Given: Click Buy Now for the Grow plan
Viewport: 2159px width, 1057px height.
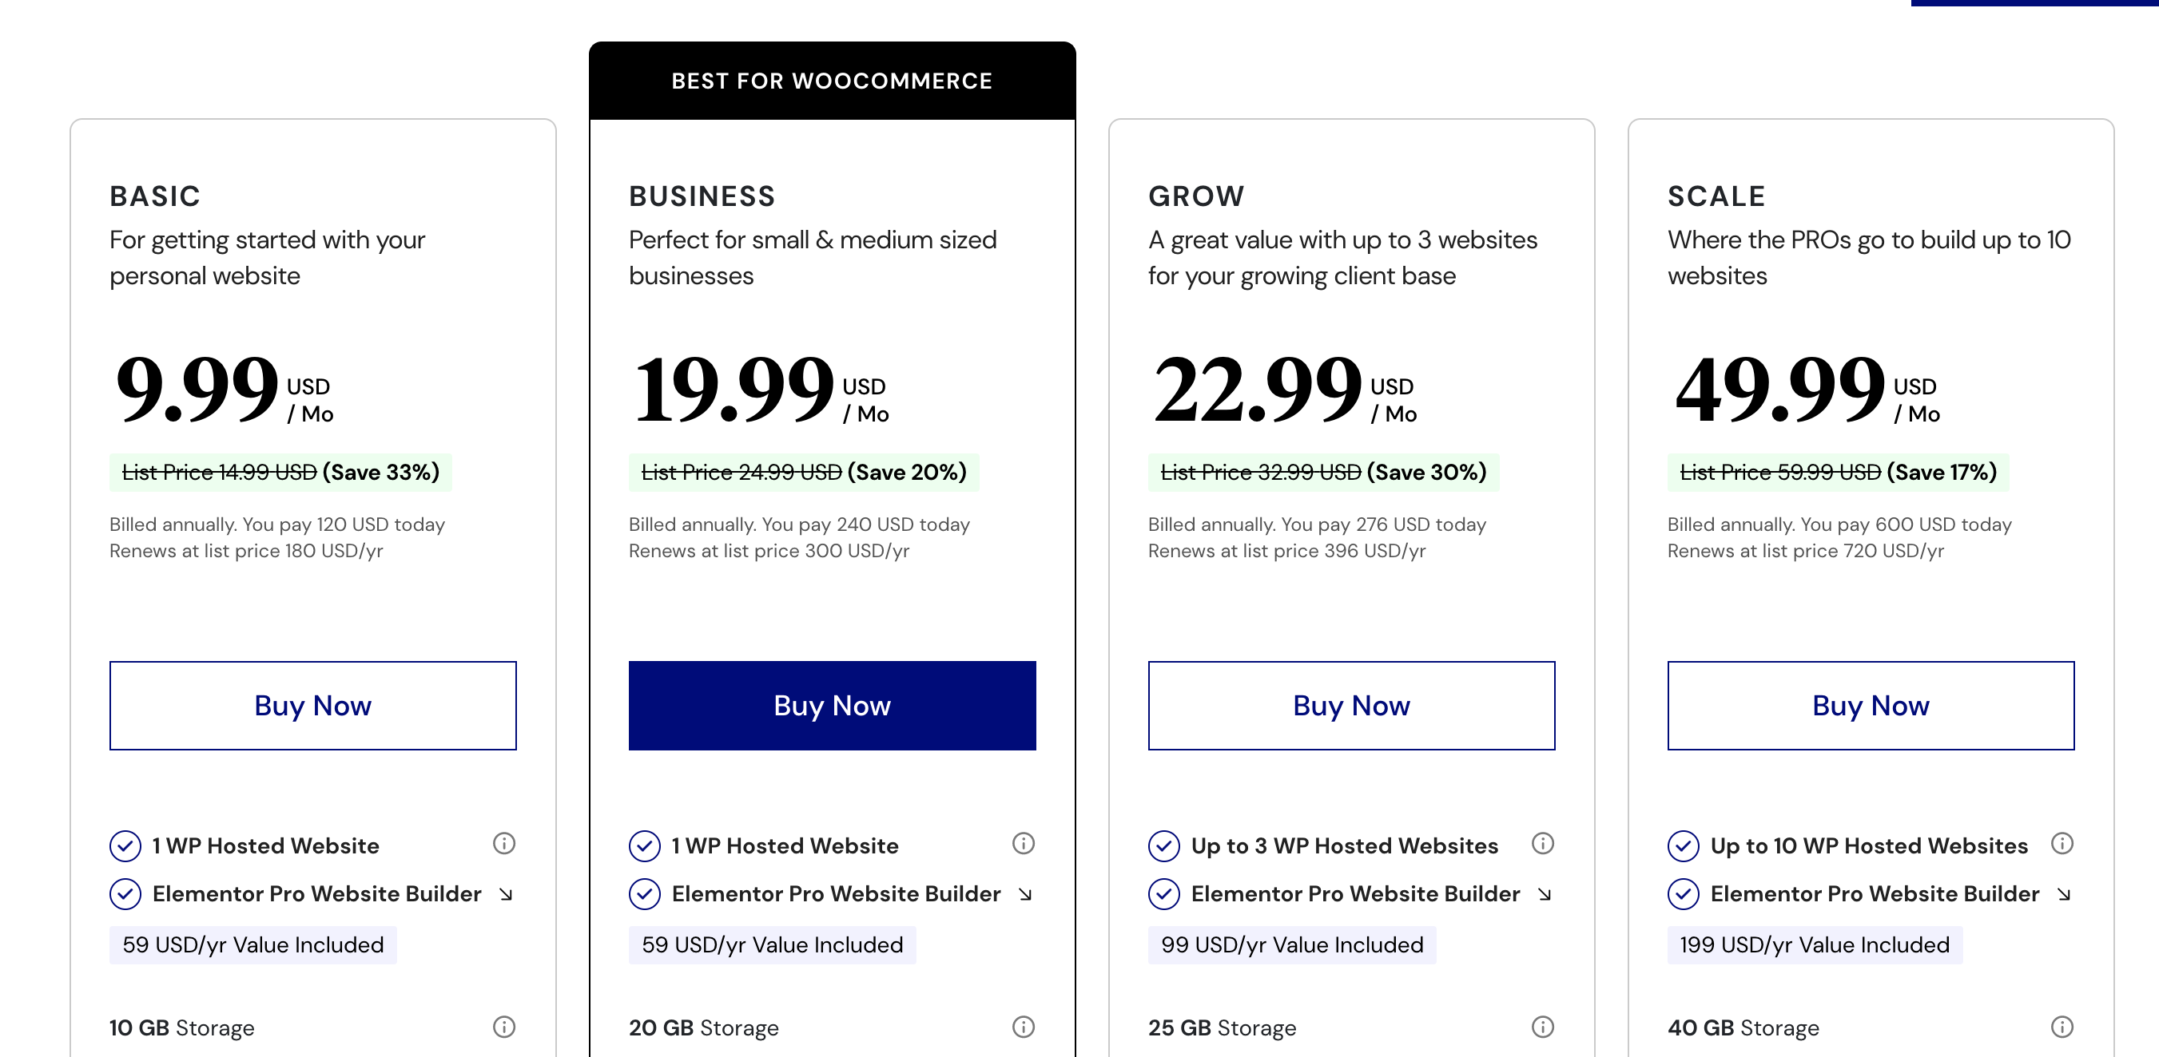Looking at the screenshot, I should 1351,705.
